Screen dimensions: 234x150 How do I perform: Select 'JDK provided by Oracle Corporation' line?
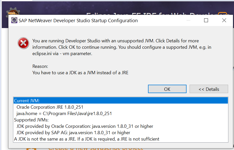121,126
